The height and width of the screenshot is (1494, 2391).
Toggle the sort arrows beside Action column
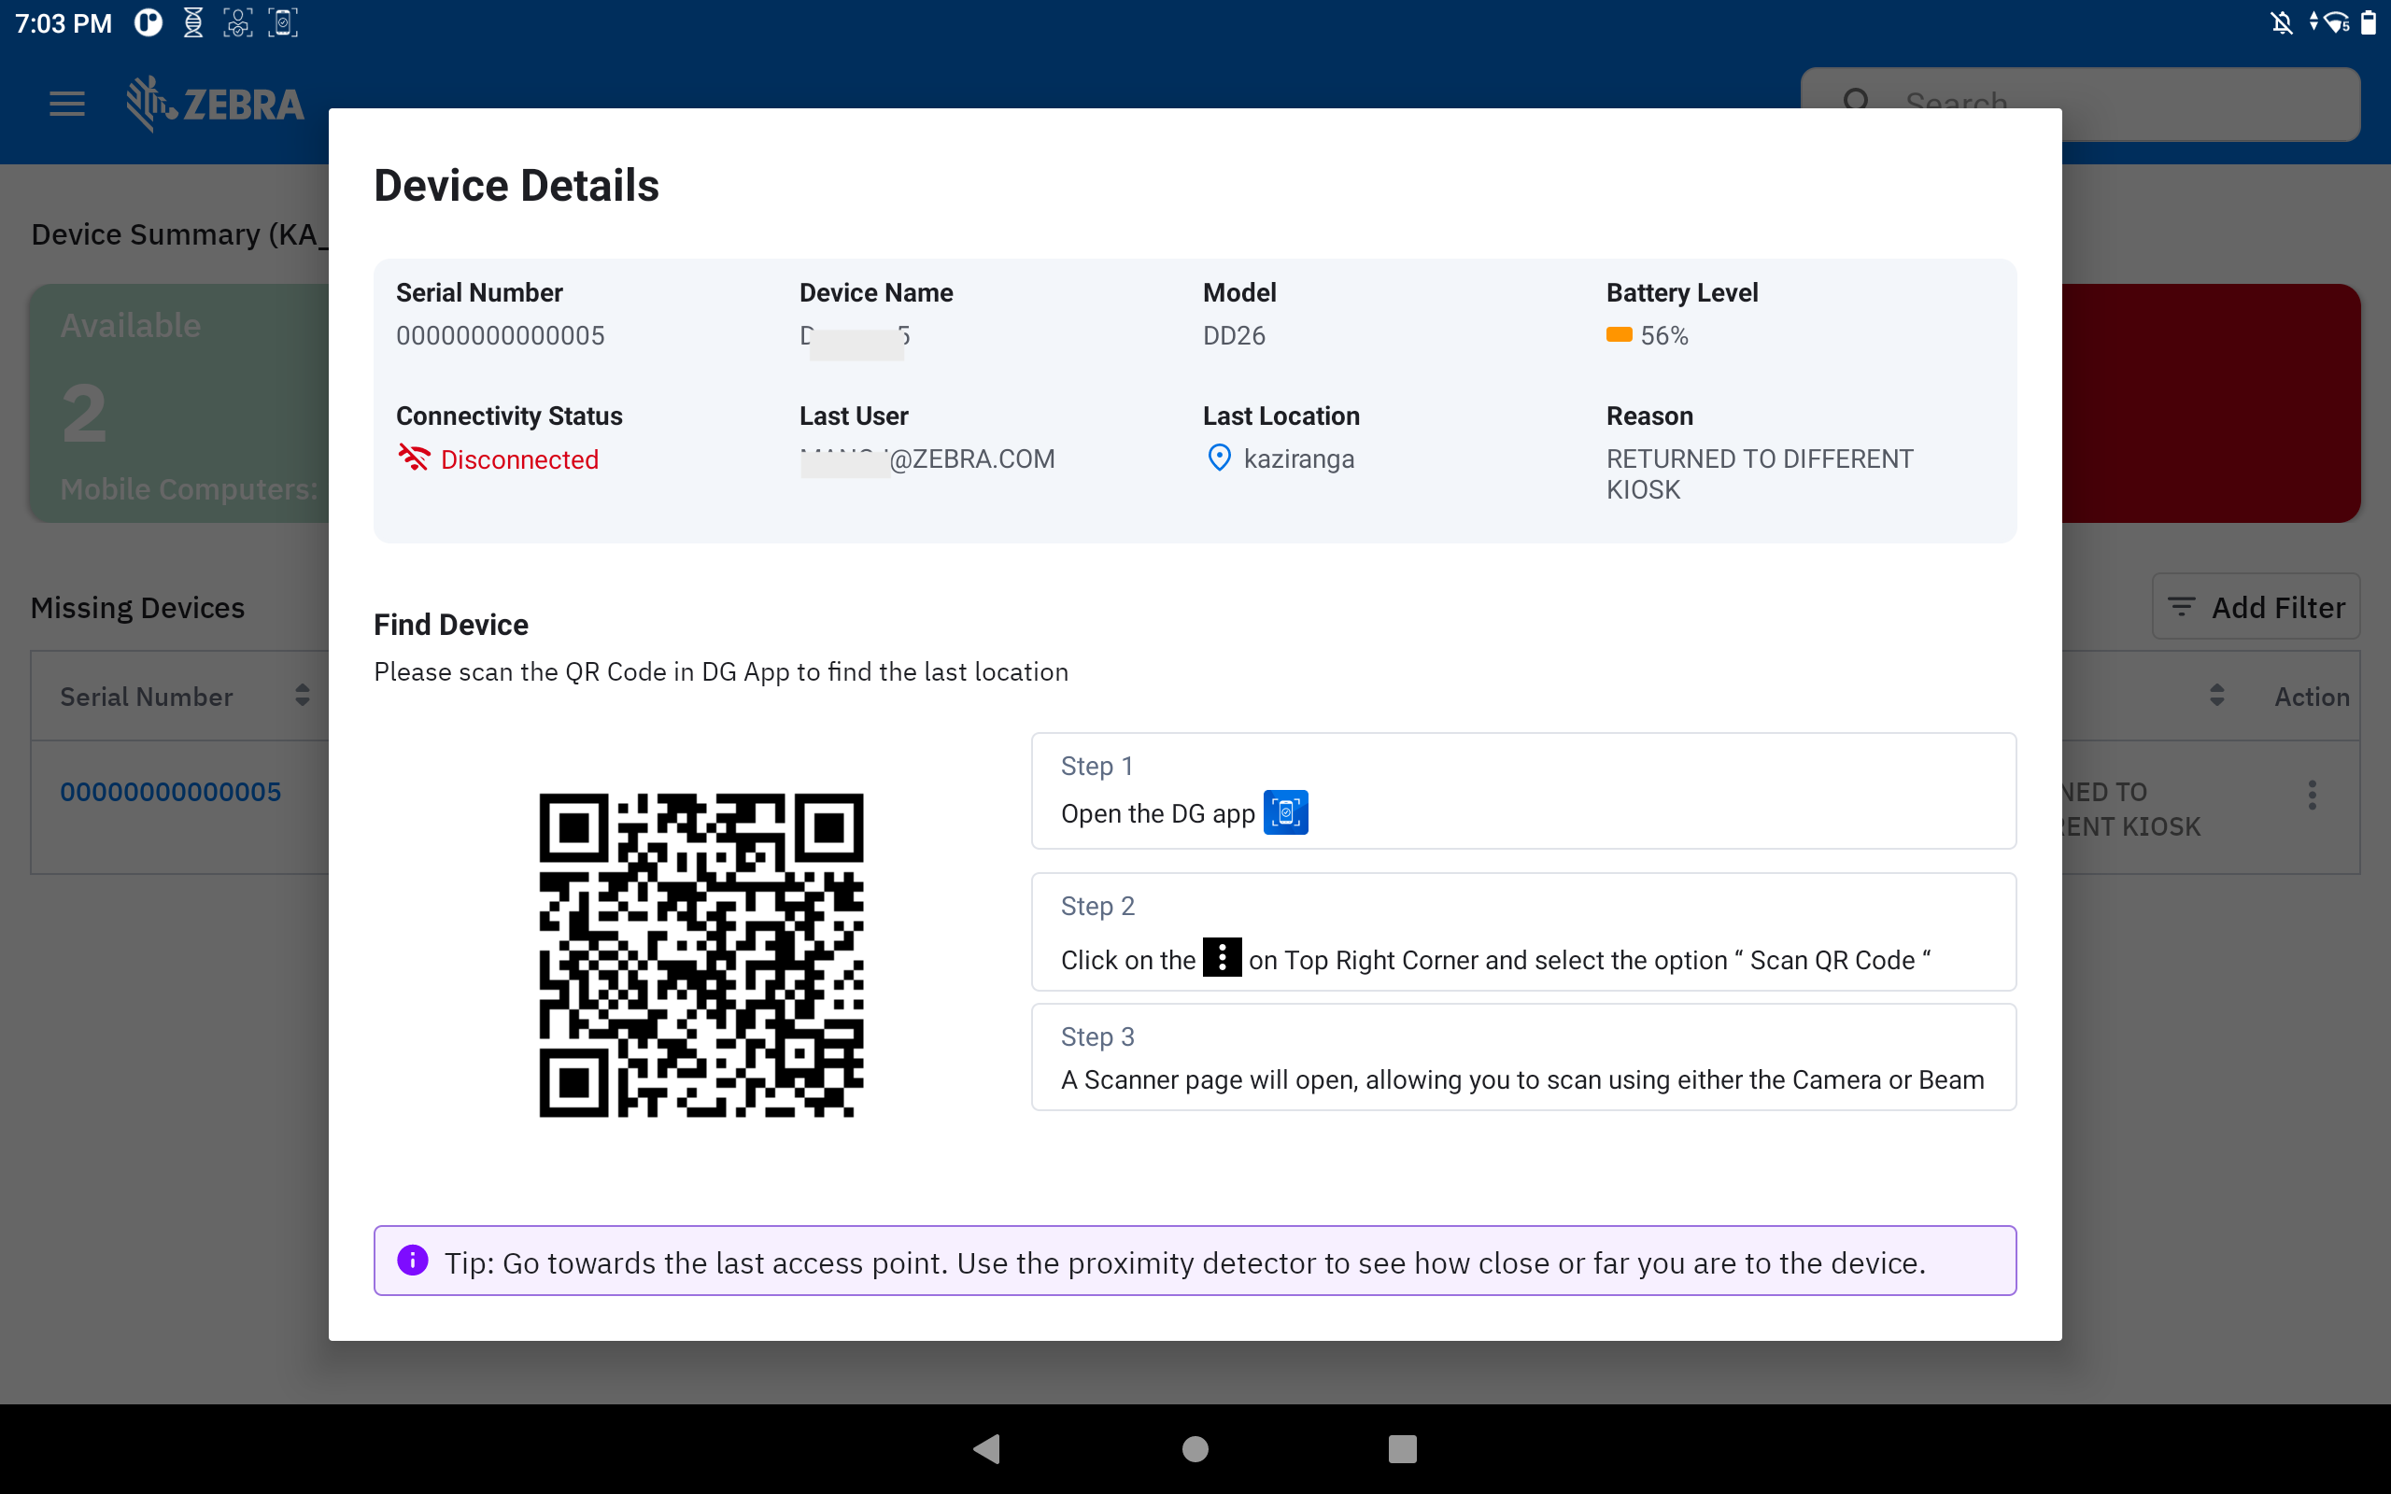pyautogui.click(x=2217, y=696)
